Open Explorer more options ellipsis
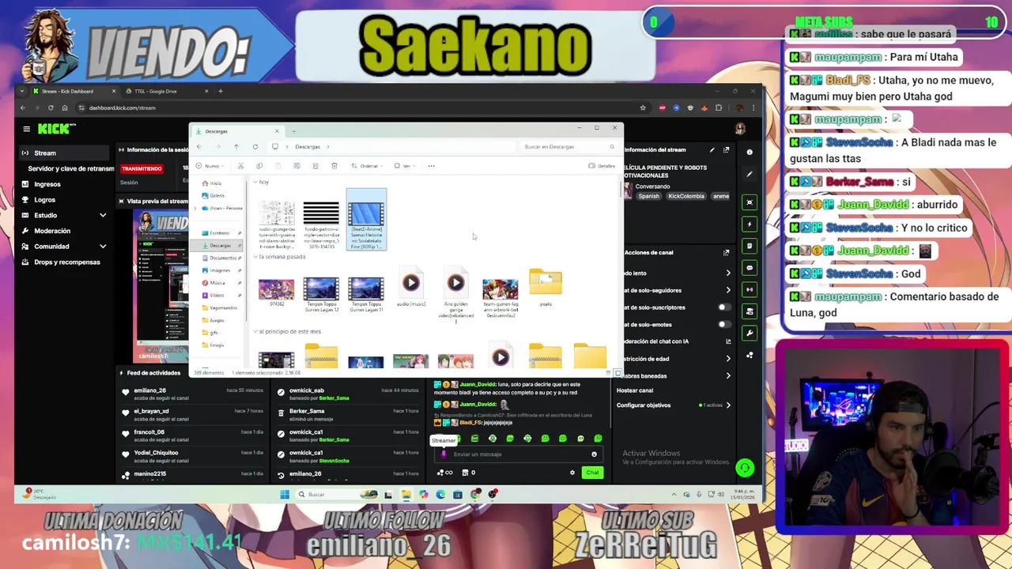This screenshot has height=569, width=1012. (x=431, y=166)
